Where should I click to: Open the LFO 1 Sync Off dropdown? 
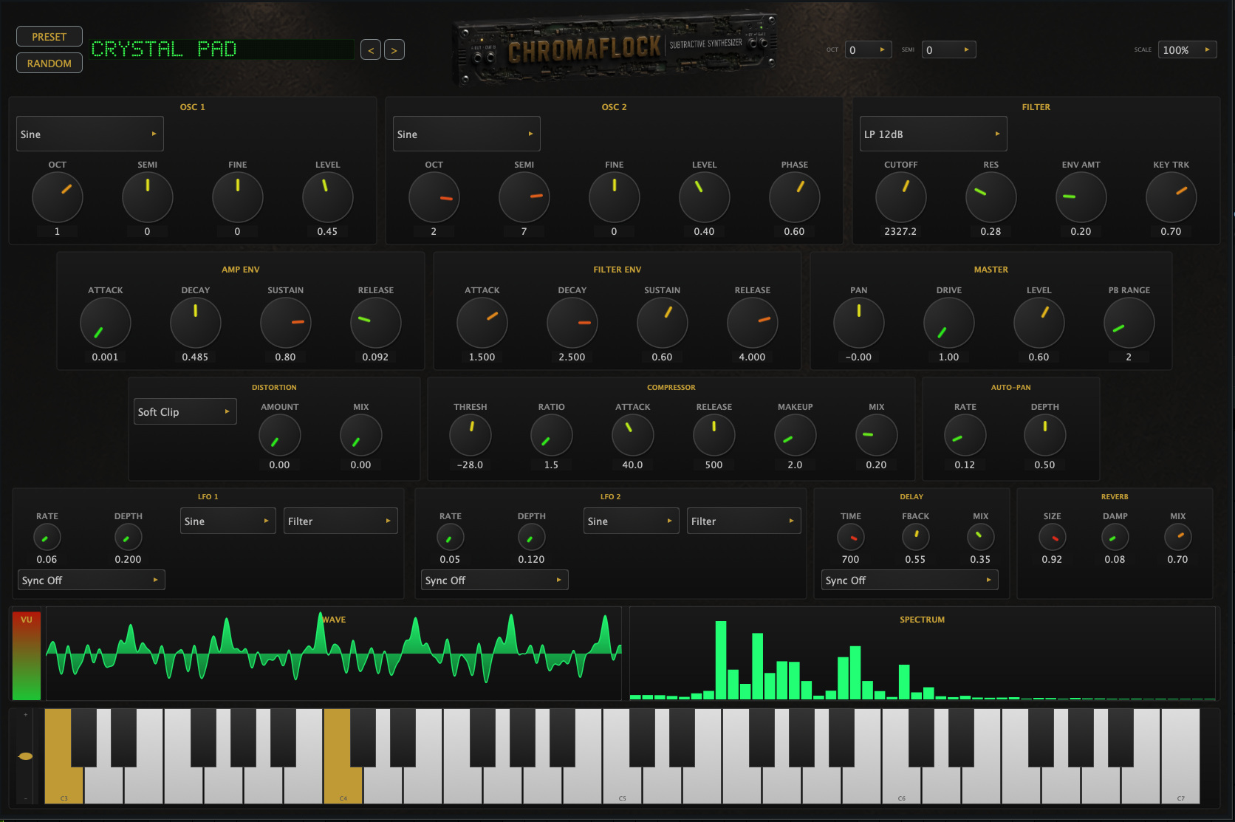point(91,580)
